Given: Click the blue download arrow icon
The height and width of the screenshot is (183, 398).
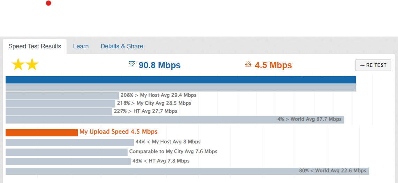Looking at the screenshot, I should click(132, 64).
